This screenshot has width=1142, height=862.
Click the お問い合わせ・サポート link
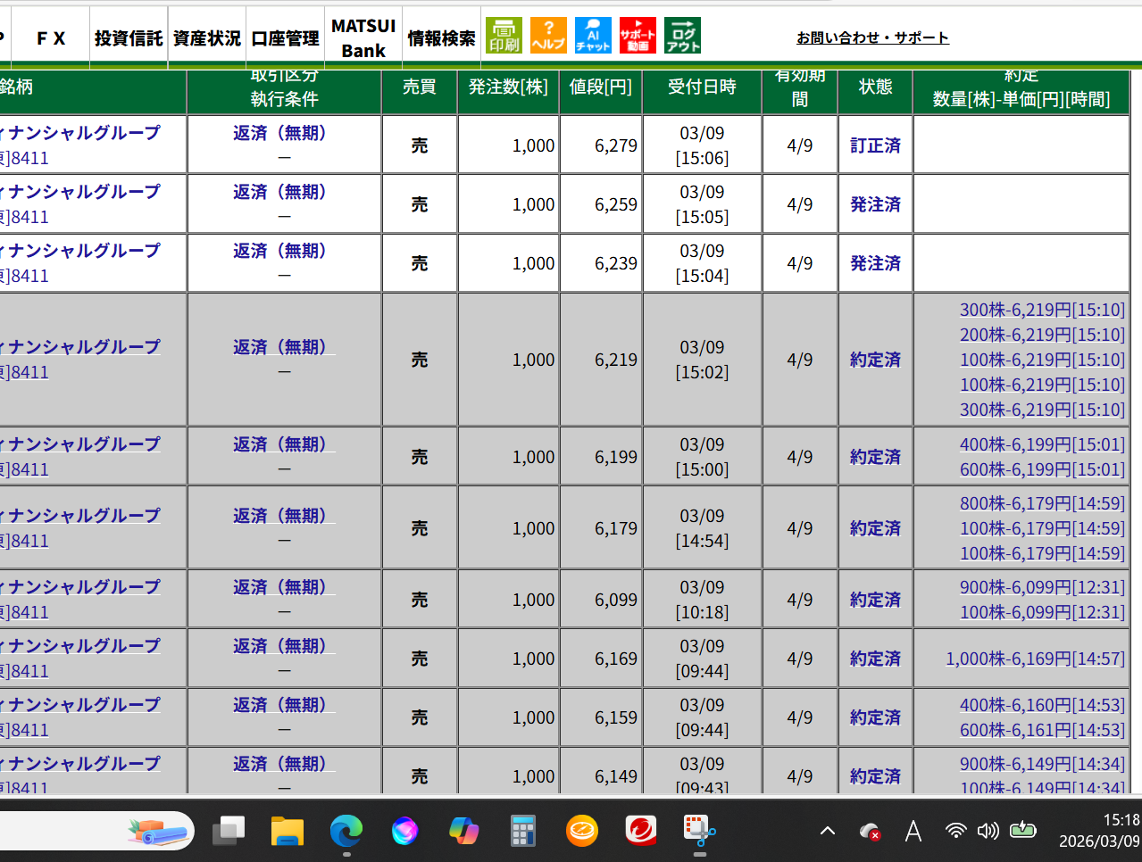872,37
